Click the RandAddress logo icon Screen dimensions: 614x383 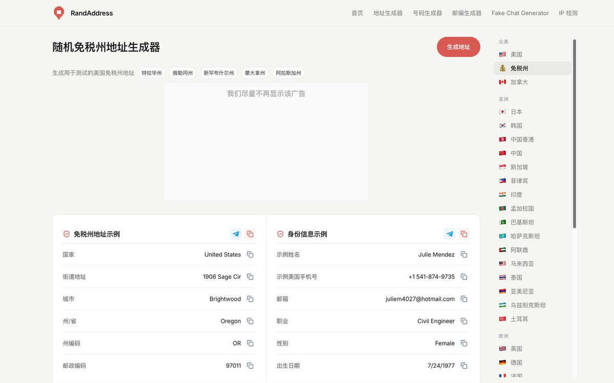point(59,13)
